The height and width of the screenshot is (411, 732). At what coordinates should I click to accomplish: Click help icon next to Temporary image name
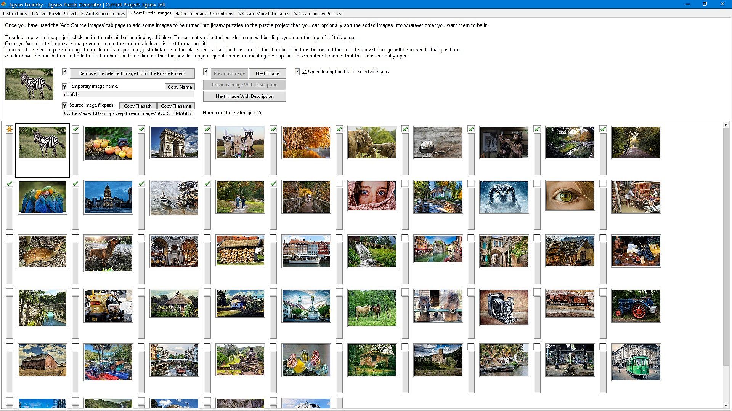[x=64, y=87]
